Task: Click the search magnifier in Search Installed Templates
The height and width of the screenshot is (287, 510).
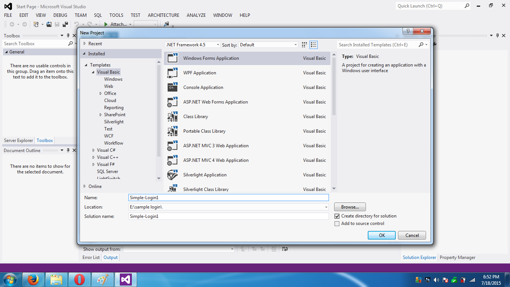Action: pos(421,44)
